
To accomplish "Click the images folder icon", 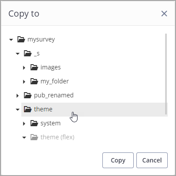I will coord(34,67).
